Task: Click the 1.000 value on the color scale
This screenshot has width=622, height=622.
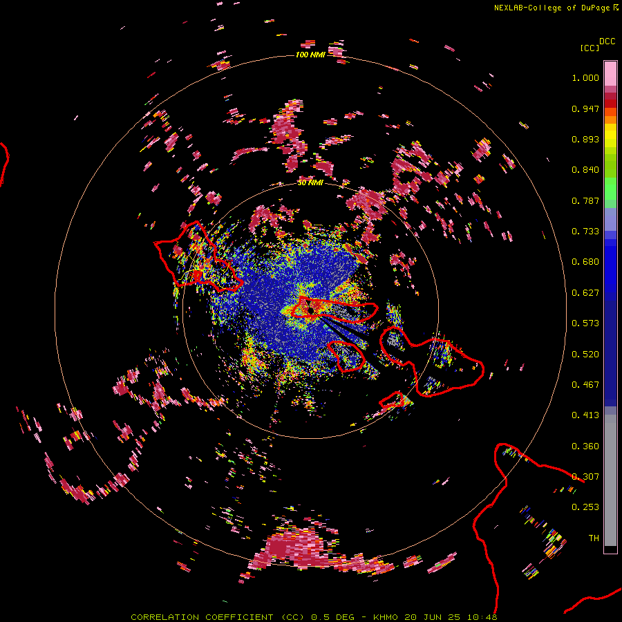Action: 585,77
